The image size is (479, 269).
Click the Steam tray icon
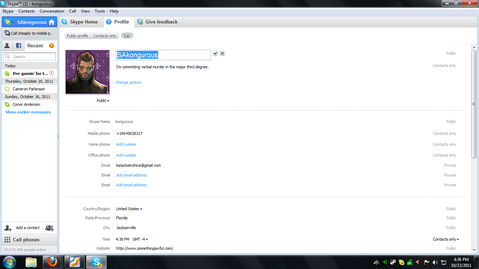coord(393,262)
